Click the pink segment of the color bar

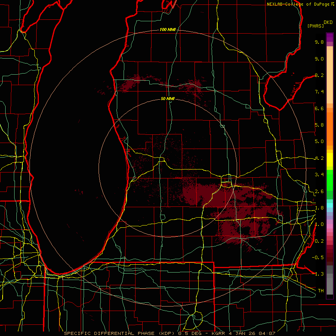tap(330, 226)
